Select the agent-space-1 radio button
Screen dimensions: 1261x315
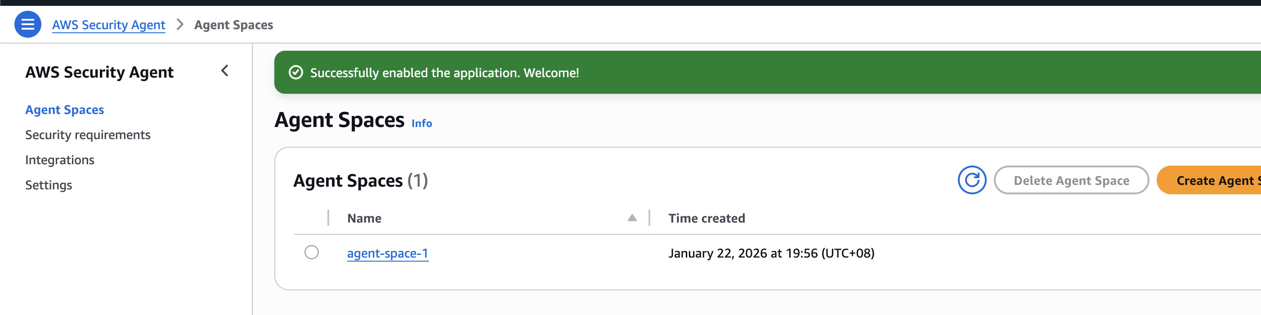point(311,253)
